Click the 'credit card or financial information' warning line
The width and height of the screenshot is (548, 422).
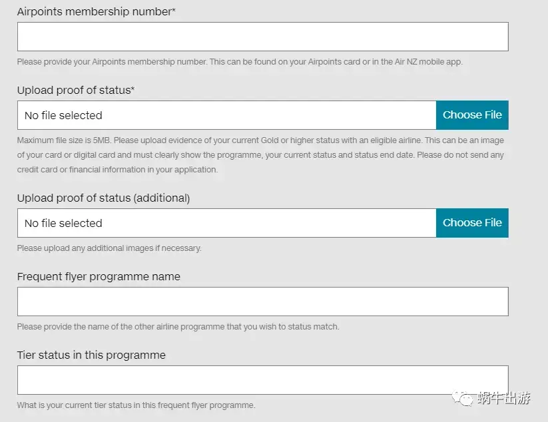click(x=117, y=170)
